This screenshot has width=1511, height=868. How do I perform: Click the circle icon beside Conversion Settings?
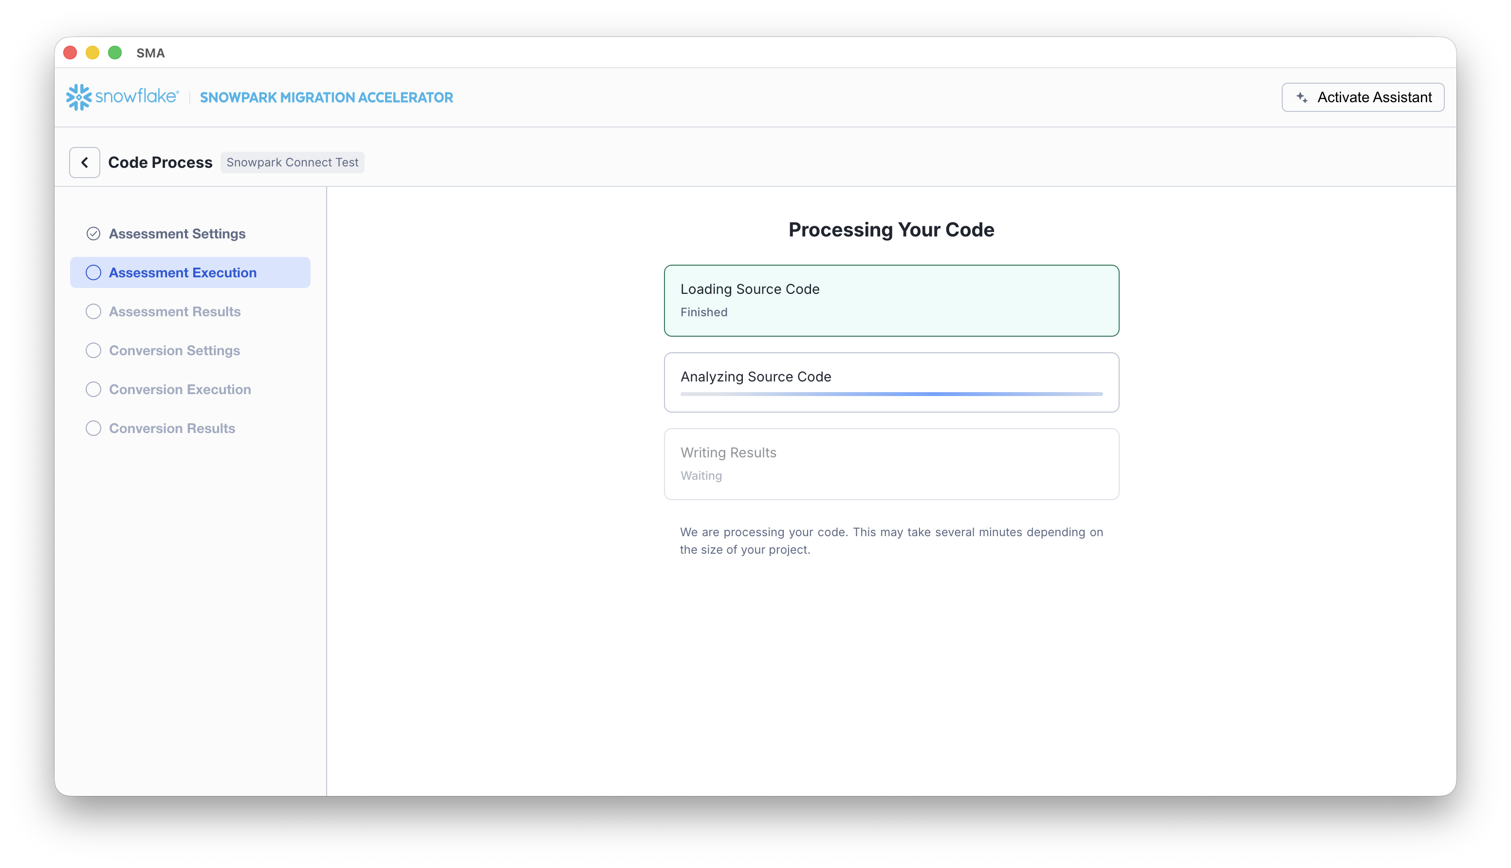tap(93, 350)
